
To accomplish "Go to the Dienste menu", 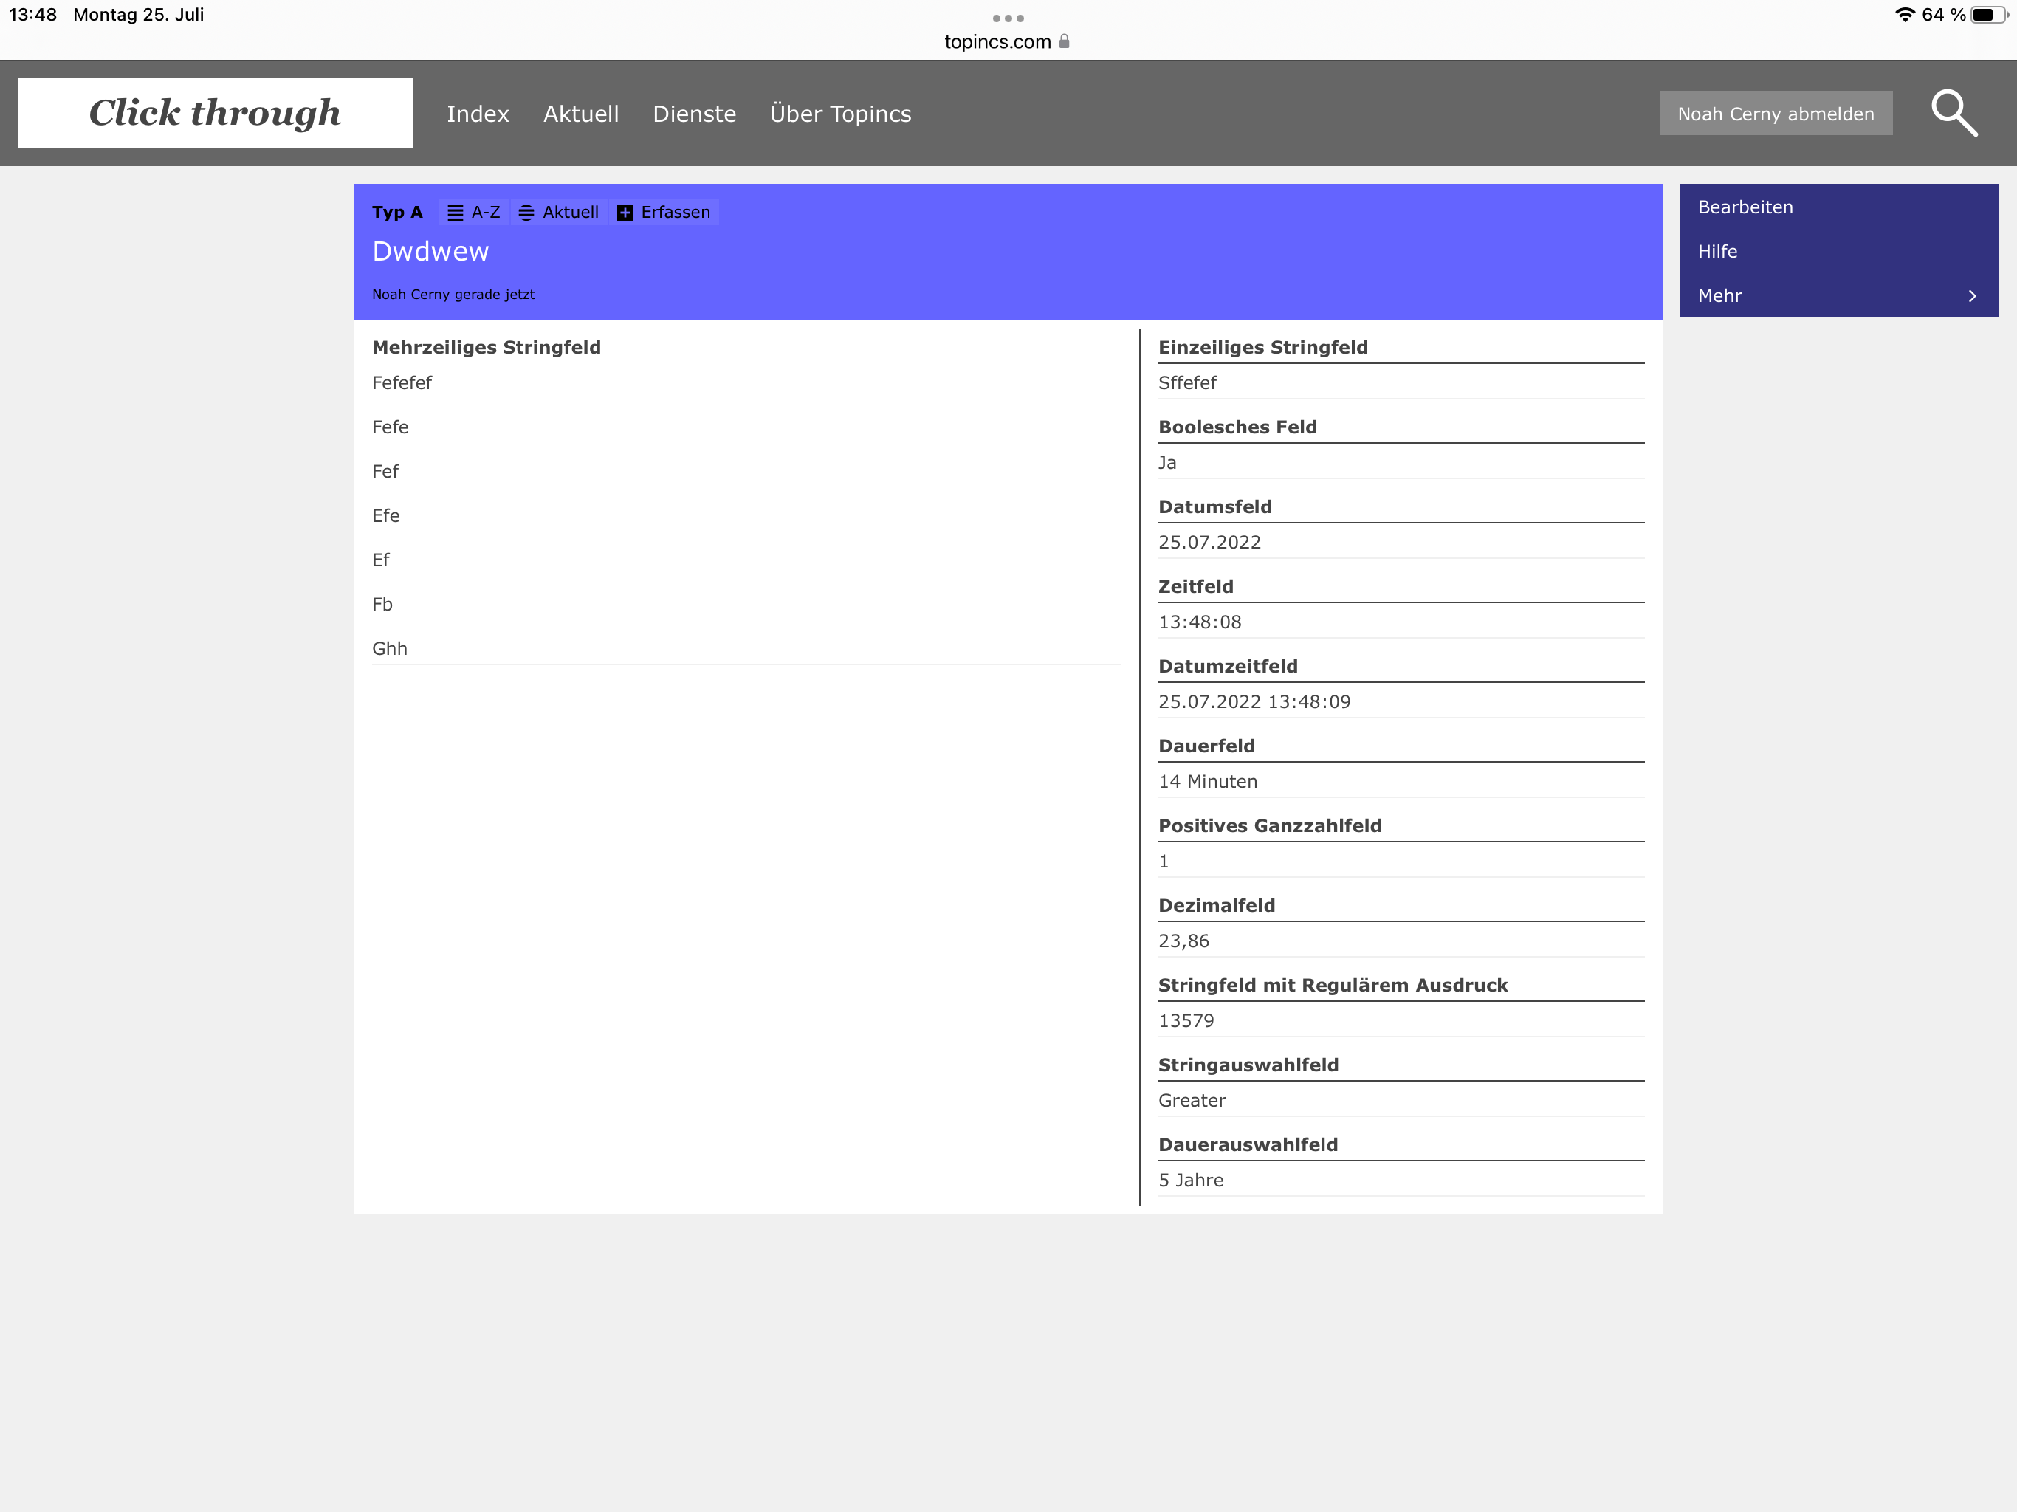I will pos(694,114).
